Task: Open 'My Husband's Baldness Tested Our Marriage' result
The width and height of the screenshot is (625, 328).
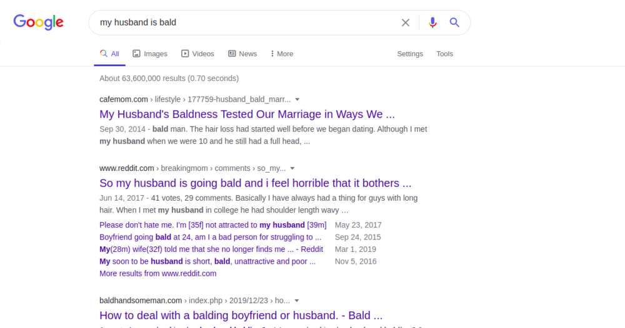Action: 247,114
